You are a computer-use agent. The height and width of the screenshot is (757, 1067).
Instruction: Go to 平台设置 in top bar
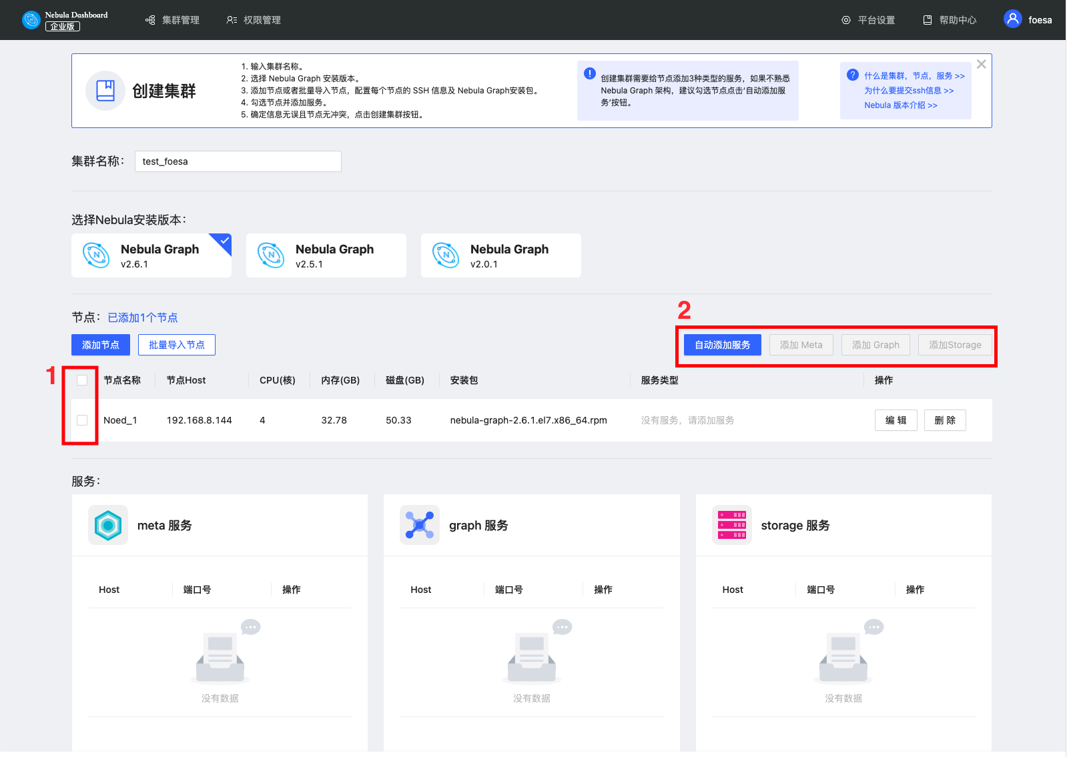click(868, 20)
